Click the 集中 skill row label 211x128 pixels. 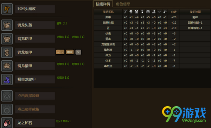(x=108, y=17)
